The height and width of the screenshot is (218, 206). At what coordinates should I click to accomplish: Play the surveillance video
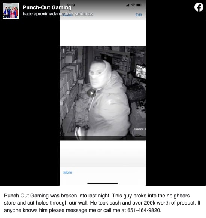(91, 93)
